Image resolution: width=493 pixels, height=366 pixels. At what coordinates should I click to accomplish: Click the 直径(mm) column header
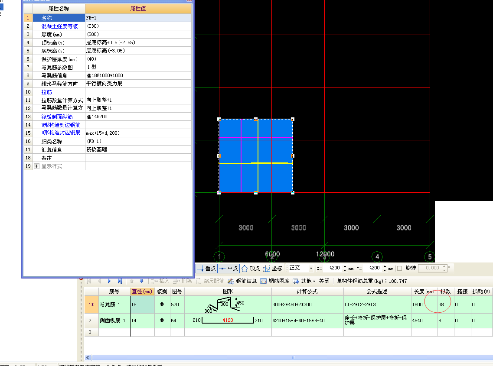(142, 291)
